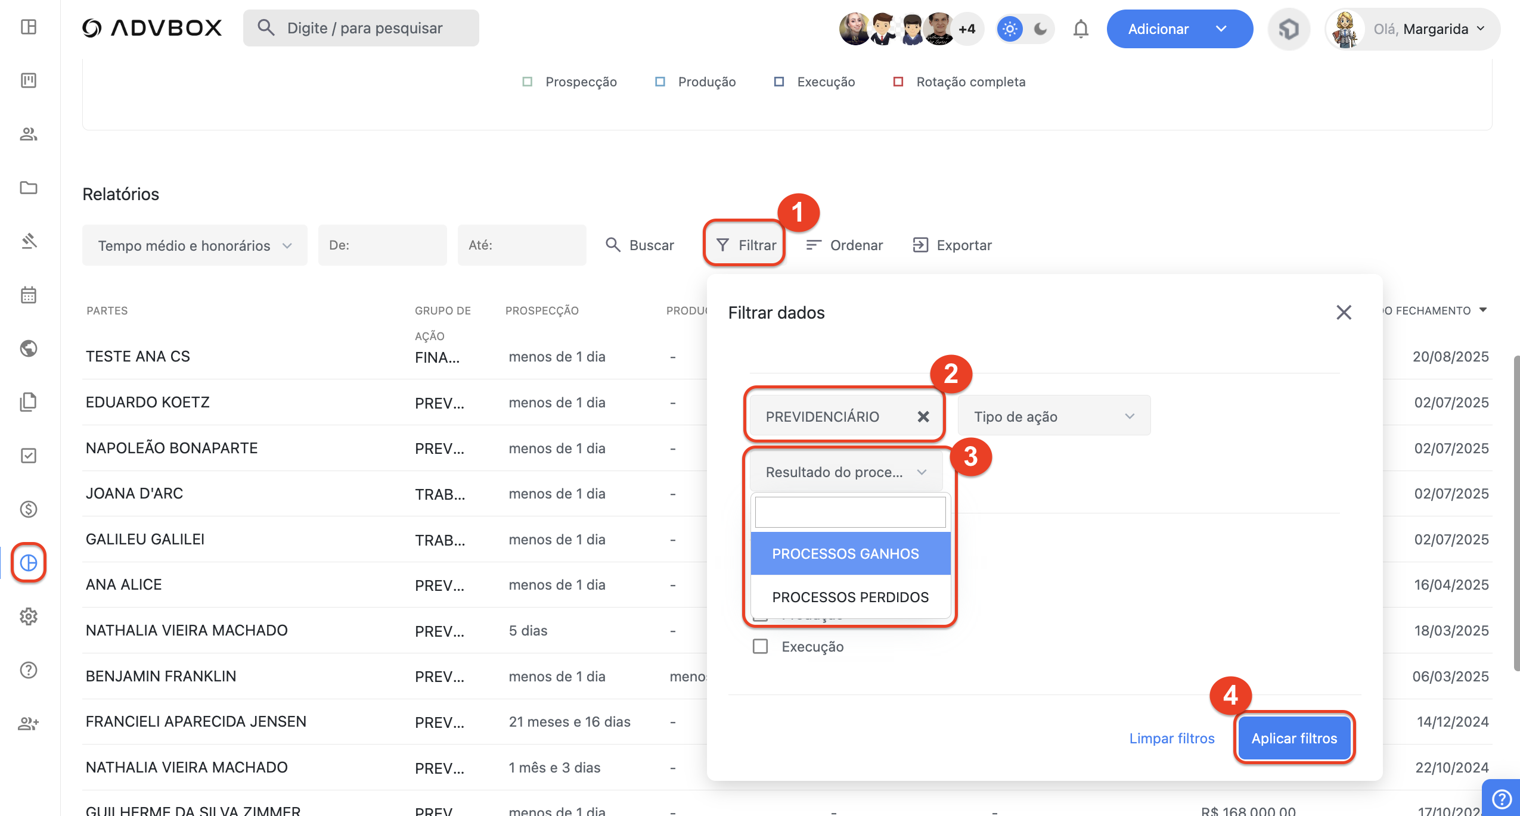
Task: Open the financial dollar icon in sidebar
Action: [29, 509]
